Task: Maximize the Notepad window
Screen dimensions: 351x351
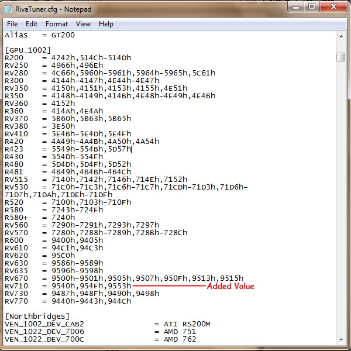Action: [x=312, y=7]
